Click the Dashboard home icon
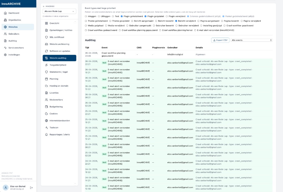The height and width of the screenshot is (192, 283). (x=6, y=13)
